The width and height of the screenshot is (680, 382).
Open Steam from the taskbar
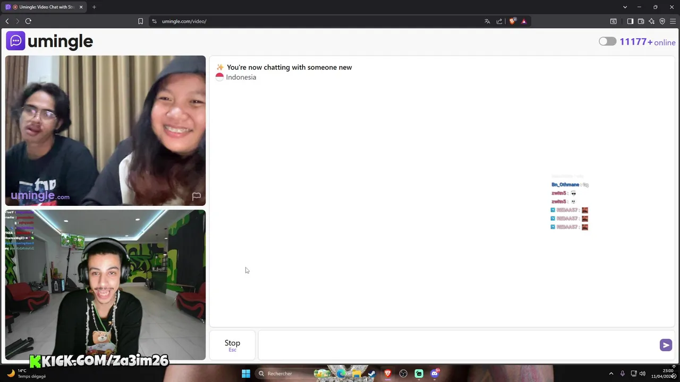pos(372,374)
